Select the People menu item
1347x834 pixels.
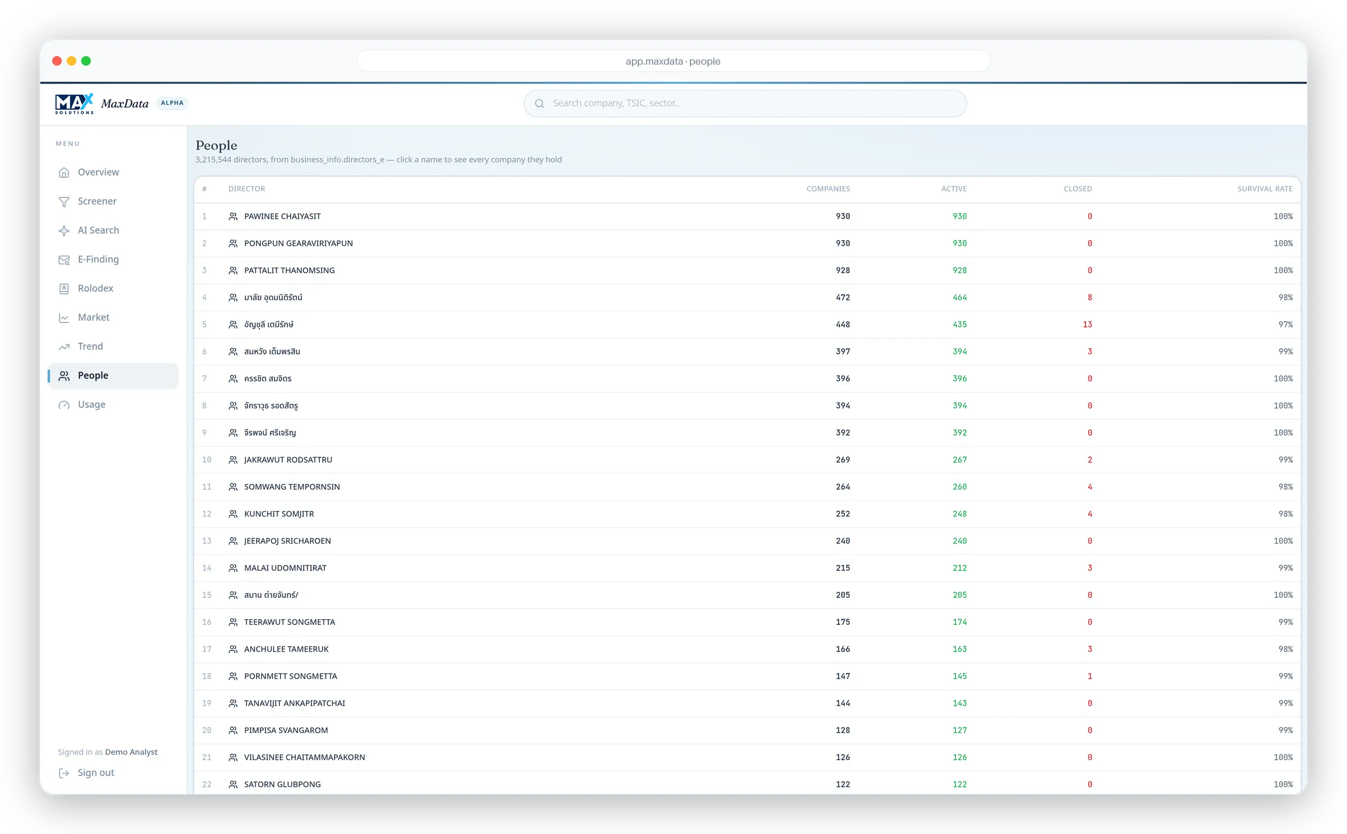coord(113,376)
